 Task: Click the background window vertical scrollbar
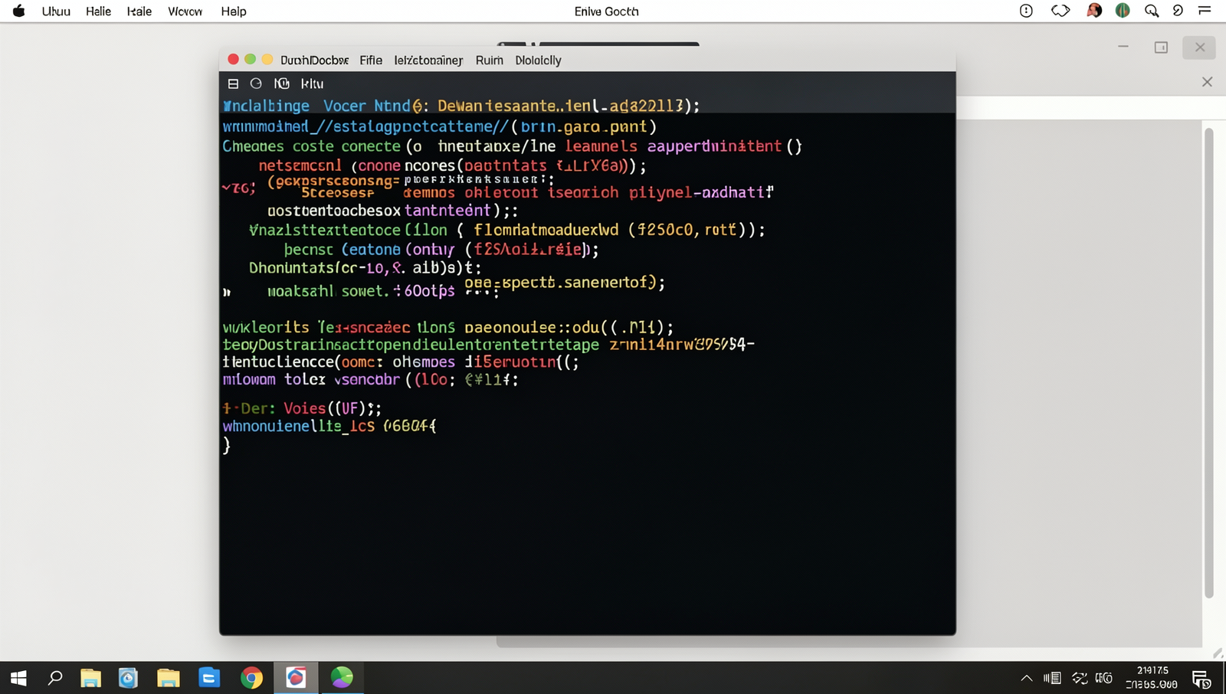(1209, 362)
